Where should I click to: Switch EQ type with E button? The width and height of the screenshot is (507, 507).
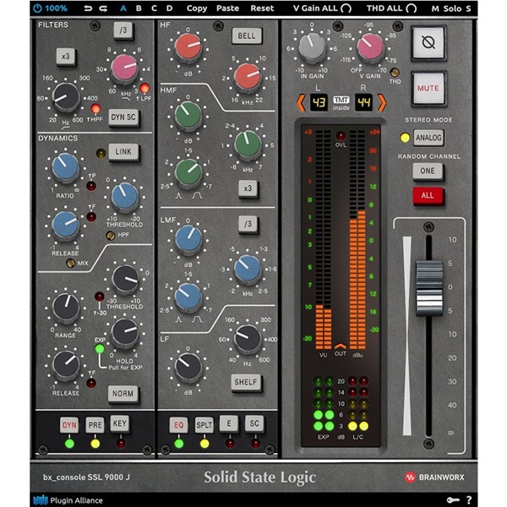229,423
